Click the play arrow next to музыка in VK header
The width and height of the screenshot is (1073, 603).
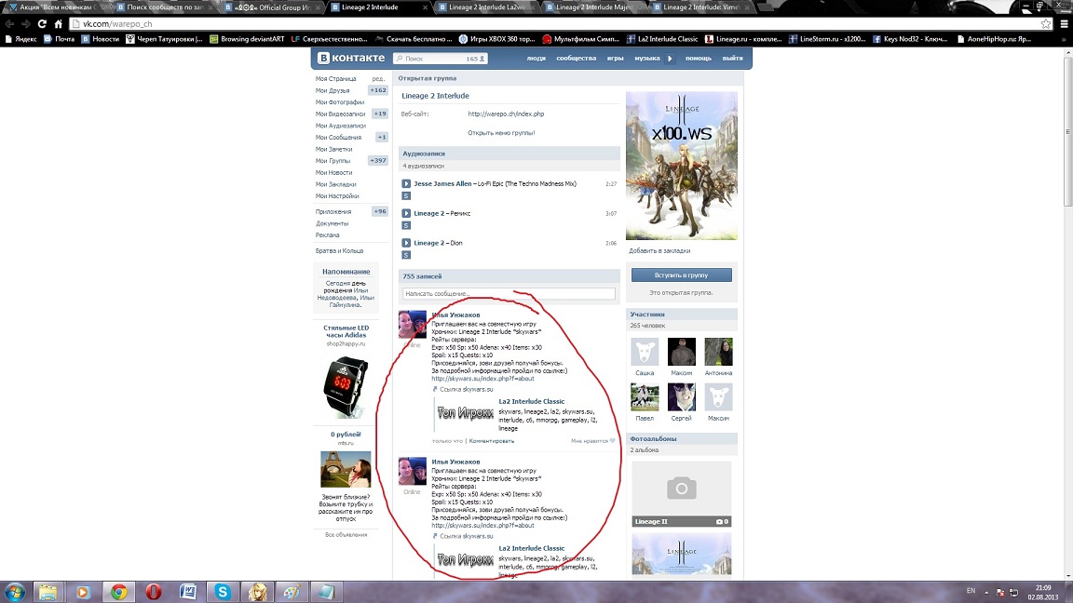pyautogui.click(x=670, y=58)
